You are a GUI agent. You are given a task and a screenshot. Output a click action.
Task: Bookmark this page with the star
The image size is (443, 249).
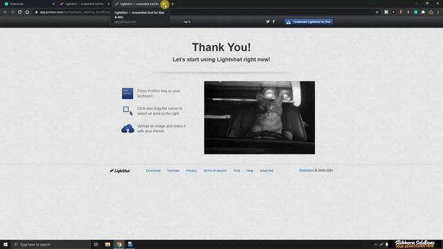[377, 12]
